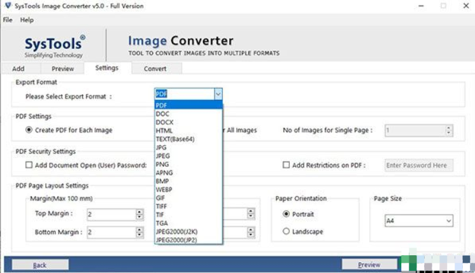
Task: Close the Image Converter window
Action: coord(466,6)
